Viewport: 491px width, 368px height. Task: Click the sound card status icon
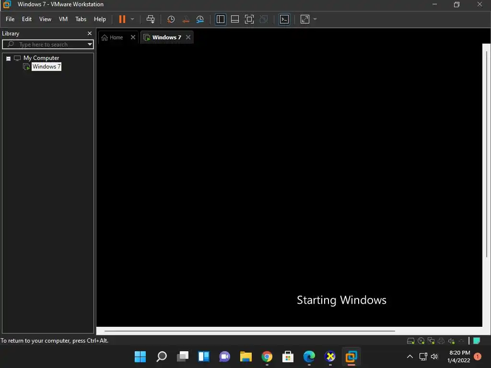[x=451, y=341]
